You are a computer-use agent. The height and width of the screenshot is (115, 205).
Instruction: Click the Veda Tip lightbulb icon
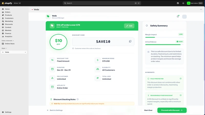click(x=52, y=104)
